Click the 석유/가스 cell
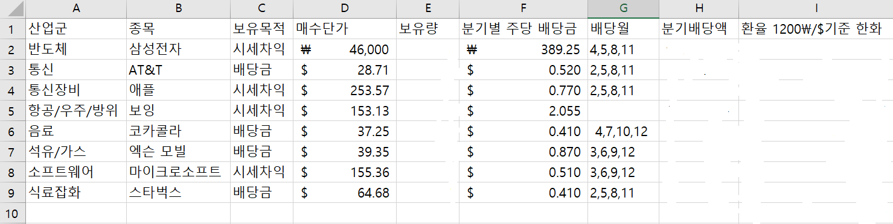The width and height of the screenshot is (893, 224). pos(76,151)
